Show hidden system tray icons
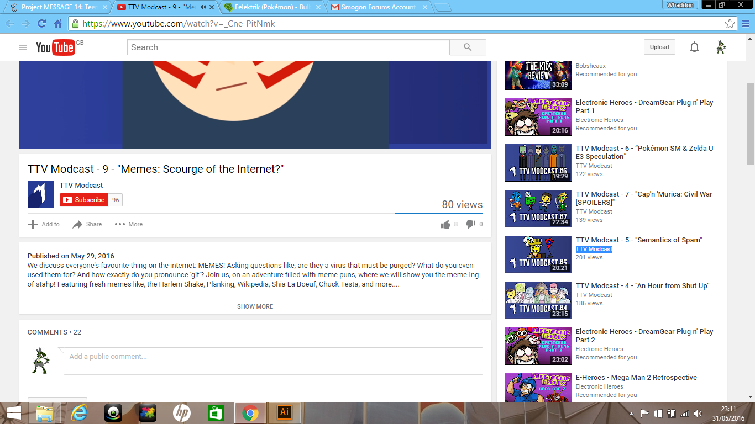The image size is (755, 424). [632, 414]
